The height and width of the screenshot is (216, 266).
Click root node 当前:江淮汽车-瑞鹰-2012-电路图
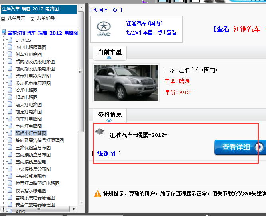pyautogui.click(x=43, y=33)
